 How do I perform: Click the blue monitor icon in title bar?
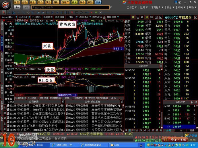176,2
